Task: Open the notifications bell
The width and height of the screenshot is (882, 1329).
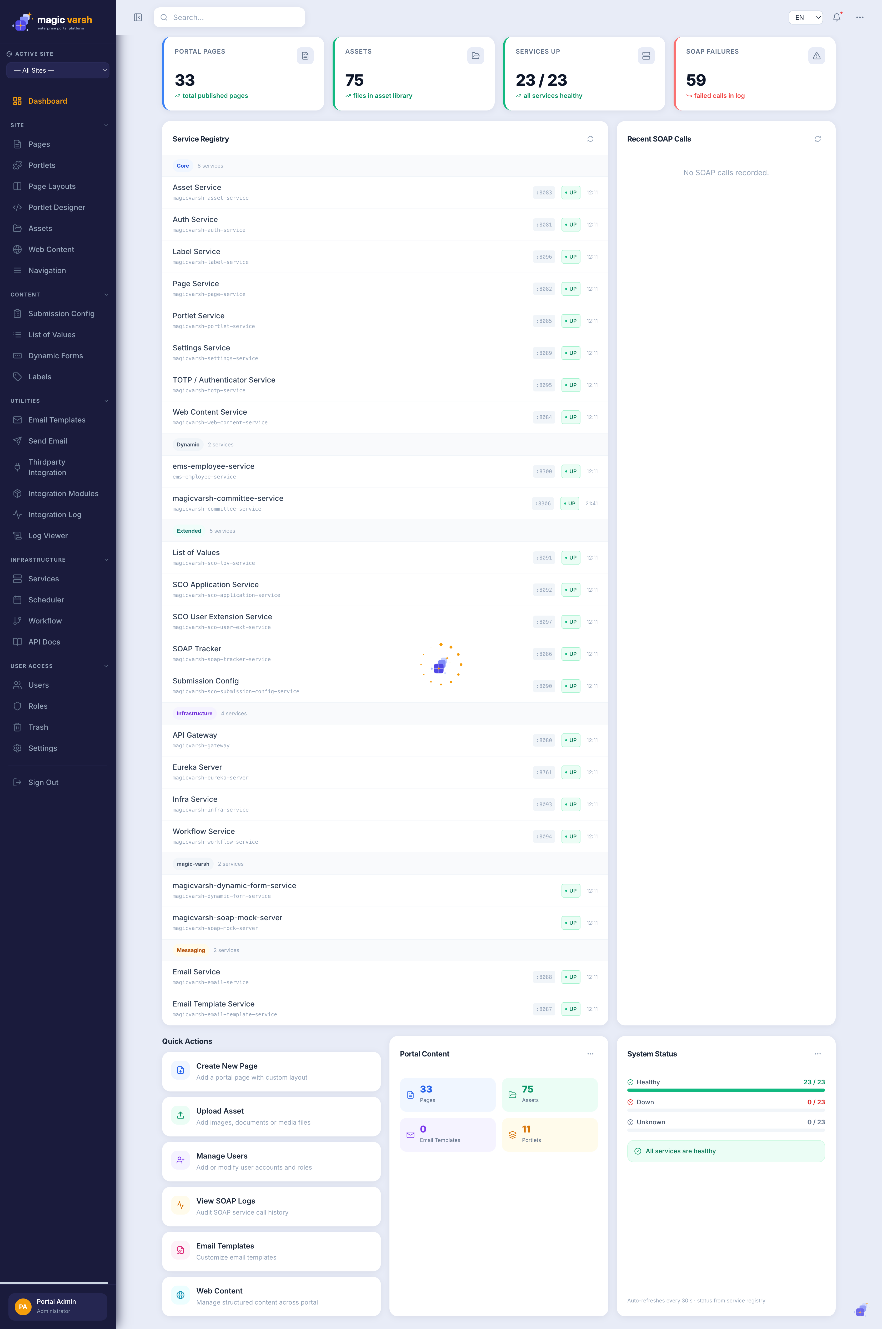Action: [837, 17]
